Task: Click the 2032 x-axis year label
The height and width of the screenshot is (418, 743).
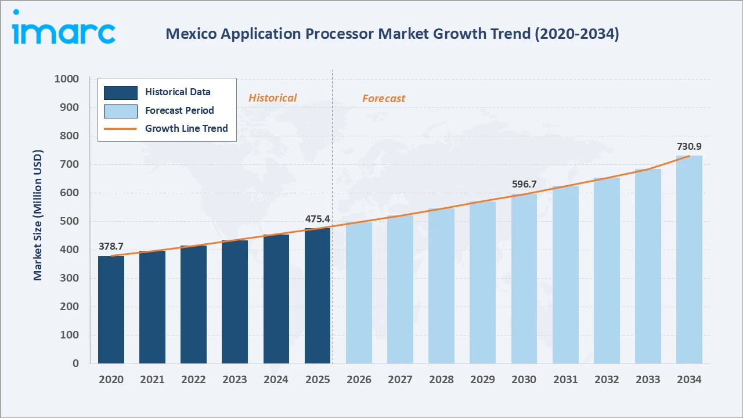Action: point(607,380)
